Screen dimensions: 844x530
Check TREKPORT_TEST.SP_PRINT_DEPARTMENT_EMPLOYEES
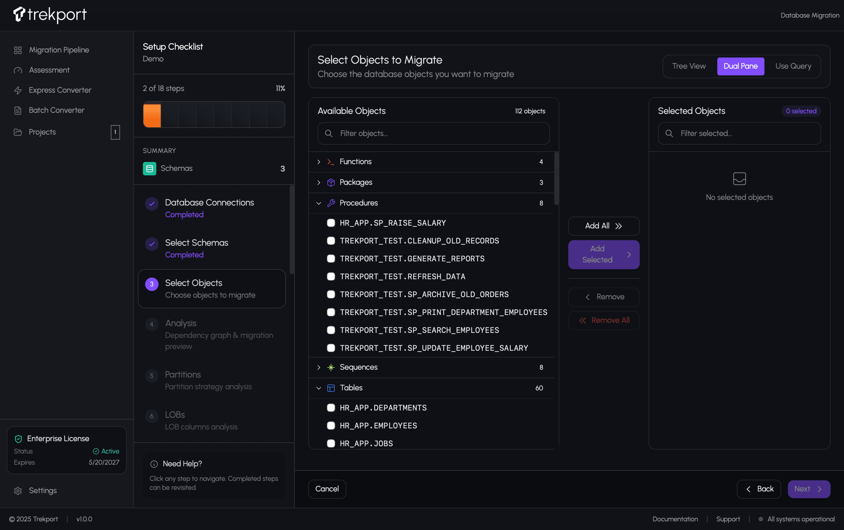click(x=331, y=312)
